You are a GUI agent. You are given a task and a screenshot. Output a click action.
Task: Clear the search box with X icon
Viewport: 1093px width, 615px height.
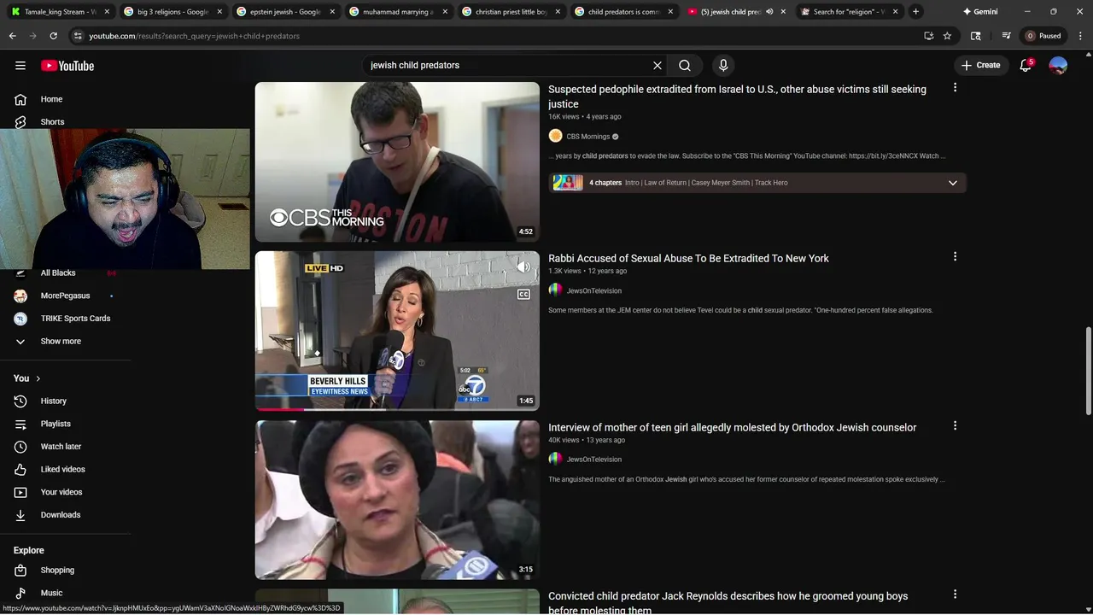point(658,65)
